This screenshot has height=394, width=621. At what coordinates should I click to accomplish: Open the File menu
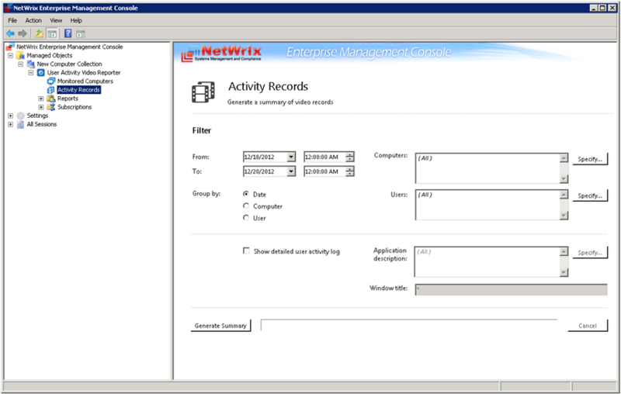12,21
